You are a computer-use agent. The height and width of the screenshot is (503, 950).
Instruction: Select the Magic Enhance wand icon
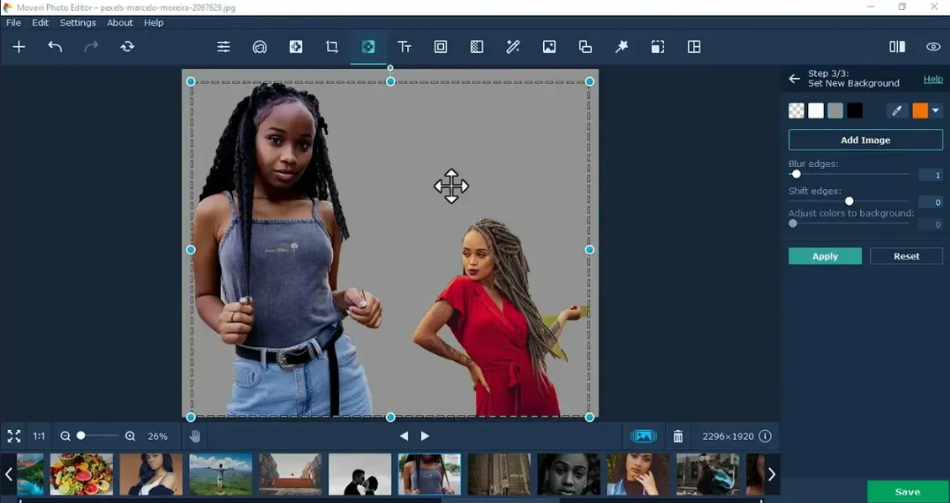621,47
